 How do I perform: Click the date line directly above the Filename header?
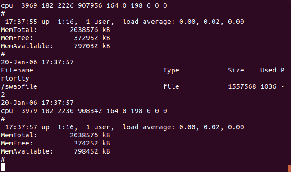click(x=37, y=62)
